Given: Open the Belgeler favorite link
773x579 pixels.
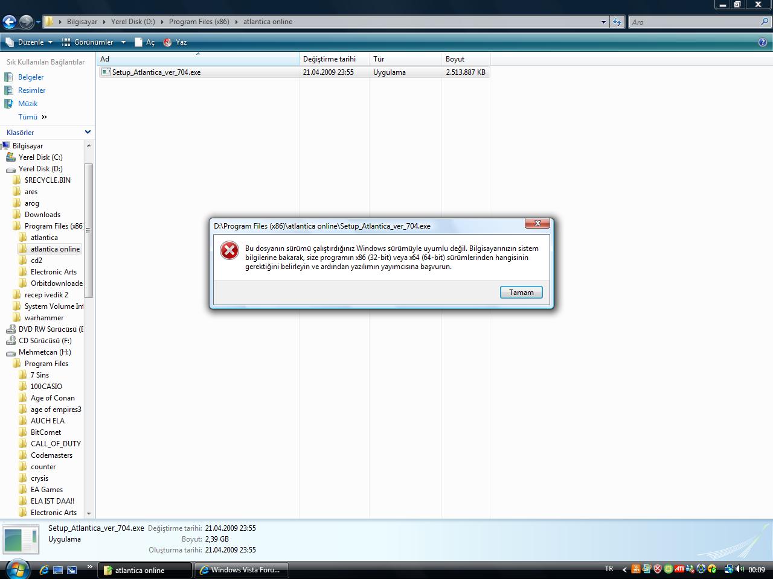Looking at the screenshot, I should click(31, 77).
